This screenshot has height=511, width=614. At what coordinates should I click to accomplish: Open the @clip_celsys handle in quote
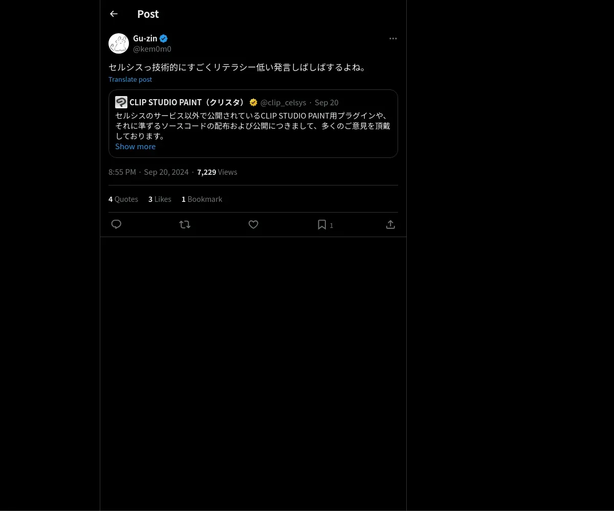283,102
